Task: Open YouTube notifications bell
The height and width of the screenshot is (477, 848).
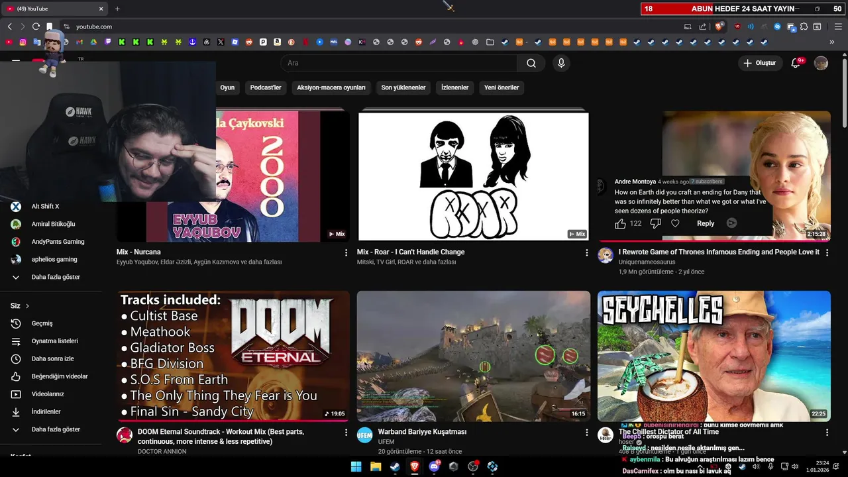Action: tap(796, 63)
